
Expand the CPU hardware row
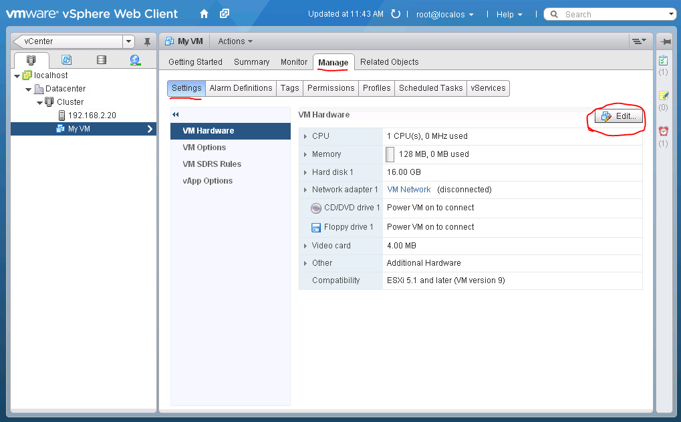pyautogui.click(x=305, y=136)
